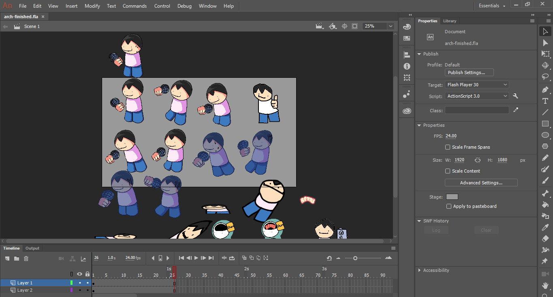Open the Modify menu

pos(92,6)
